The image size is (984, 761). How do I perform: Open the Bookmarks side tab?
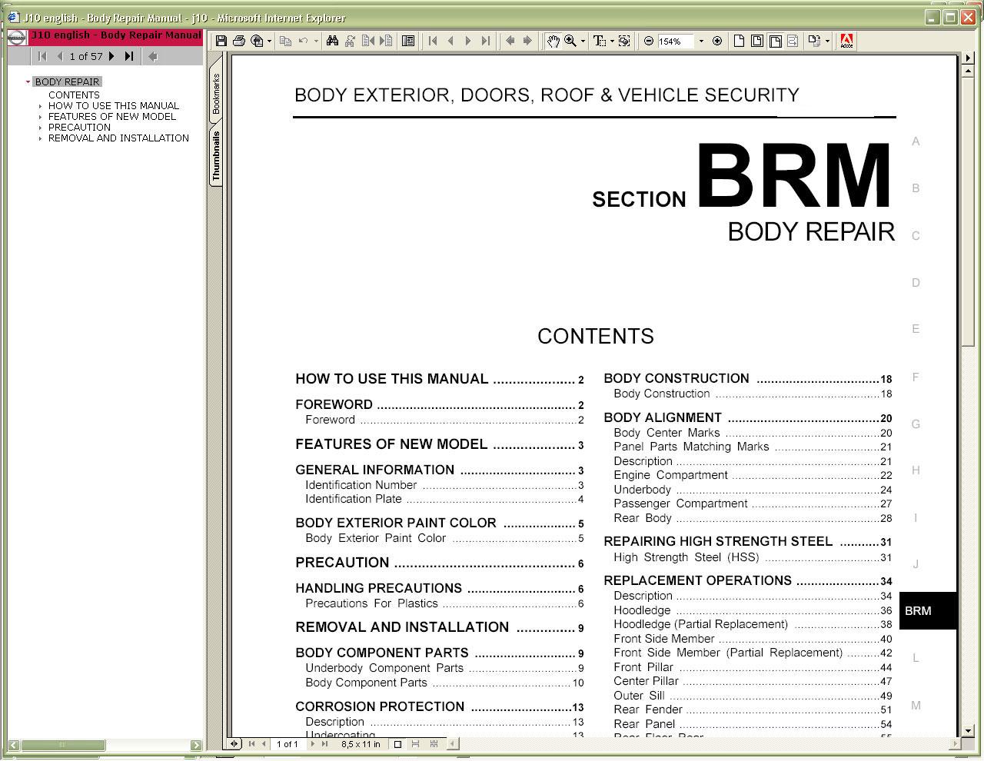216,94
